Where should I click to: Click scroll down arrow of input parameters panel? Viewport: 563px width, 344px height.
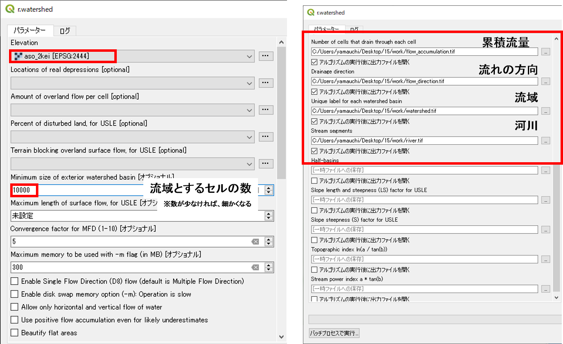[281, 337]
